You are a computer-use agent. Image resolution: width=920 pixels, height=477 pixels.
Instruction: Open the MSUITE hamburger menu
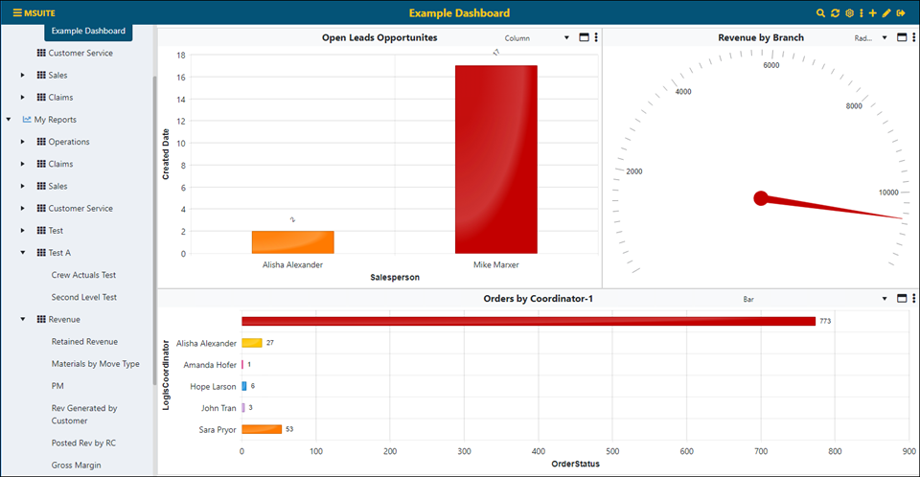point(17,13)
